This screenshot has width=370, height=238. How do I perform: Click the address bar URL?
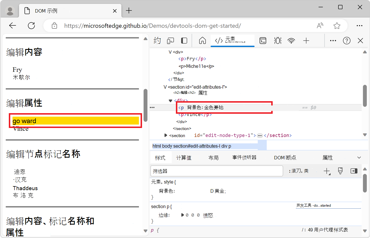153,26
